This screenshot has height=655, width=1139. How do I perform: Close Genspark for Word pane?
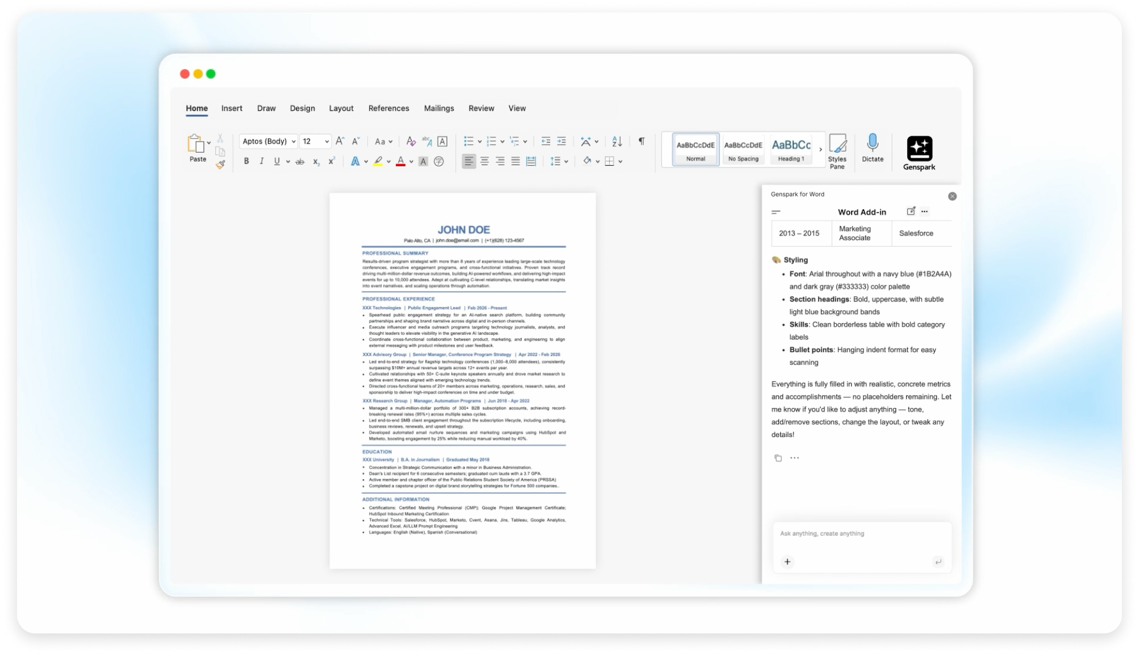coord(952,196)
